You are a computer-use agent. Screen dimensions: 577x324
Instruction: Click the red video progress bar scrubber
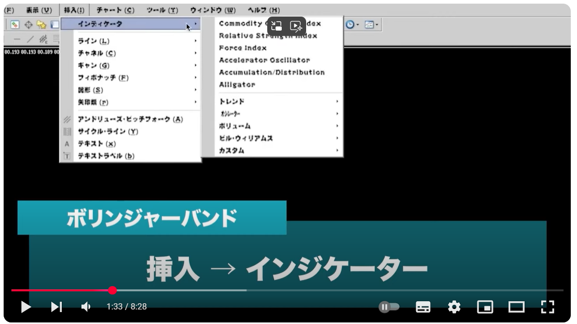click(x=113, y=290)
